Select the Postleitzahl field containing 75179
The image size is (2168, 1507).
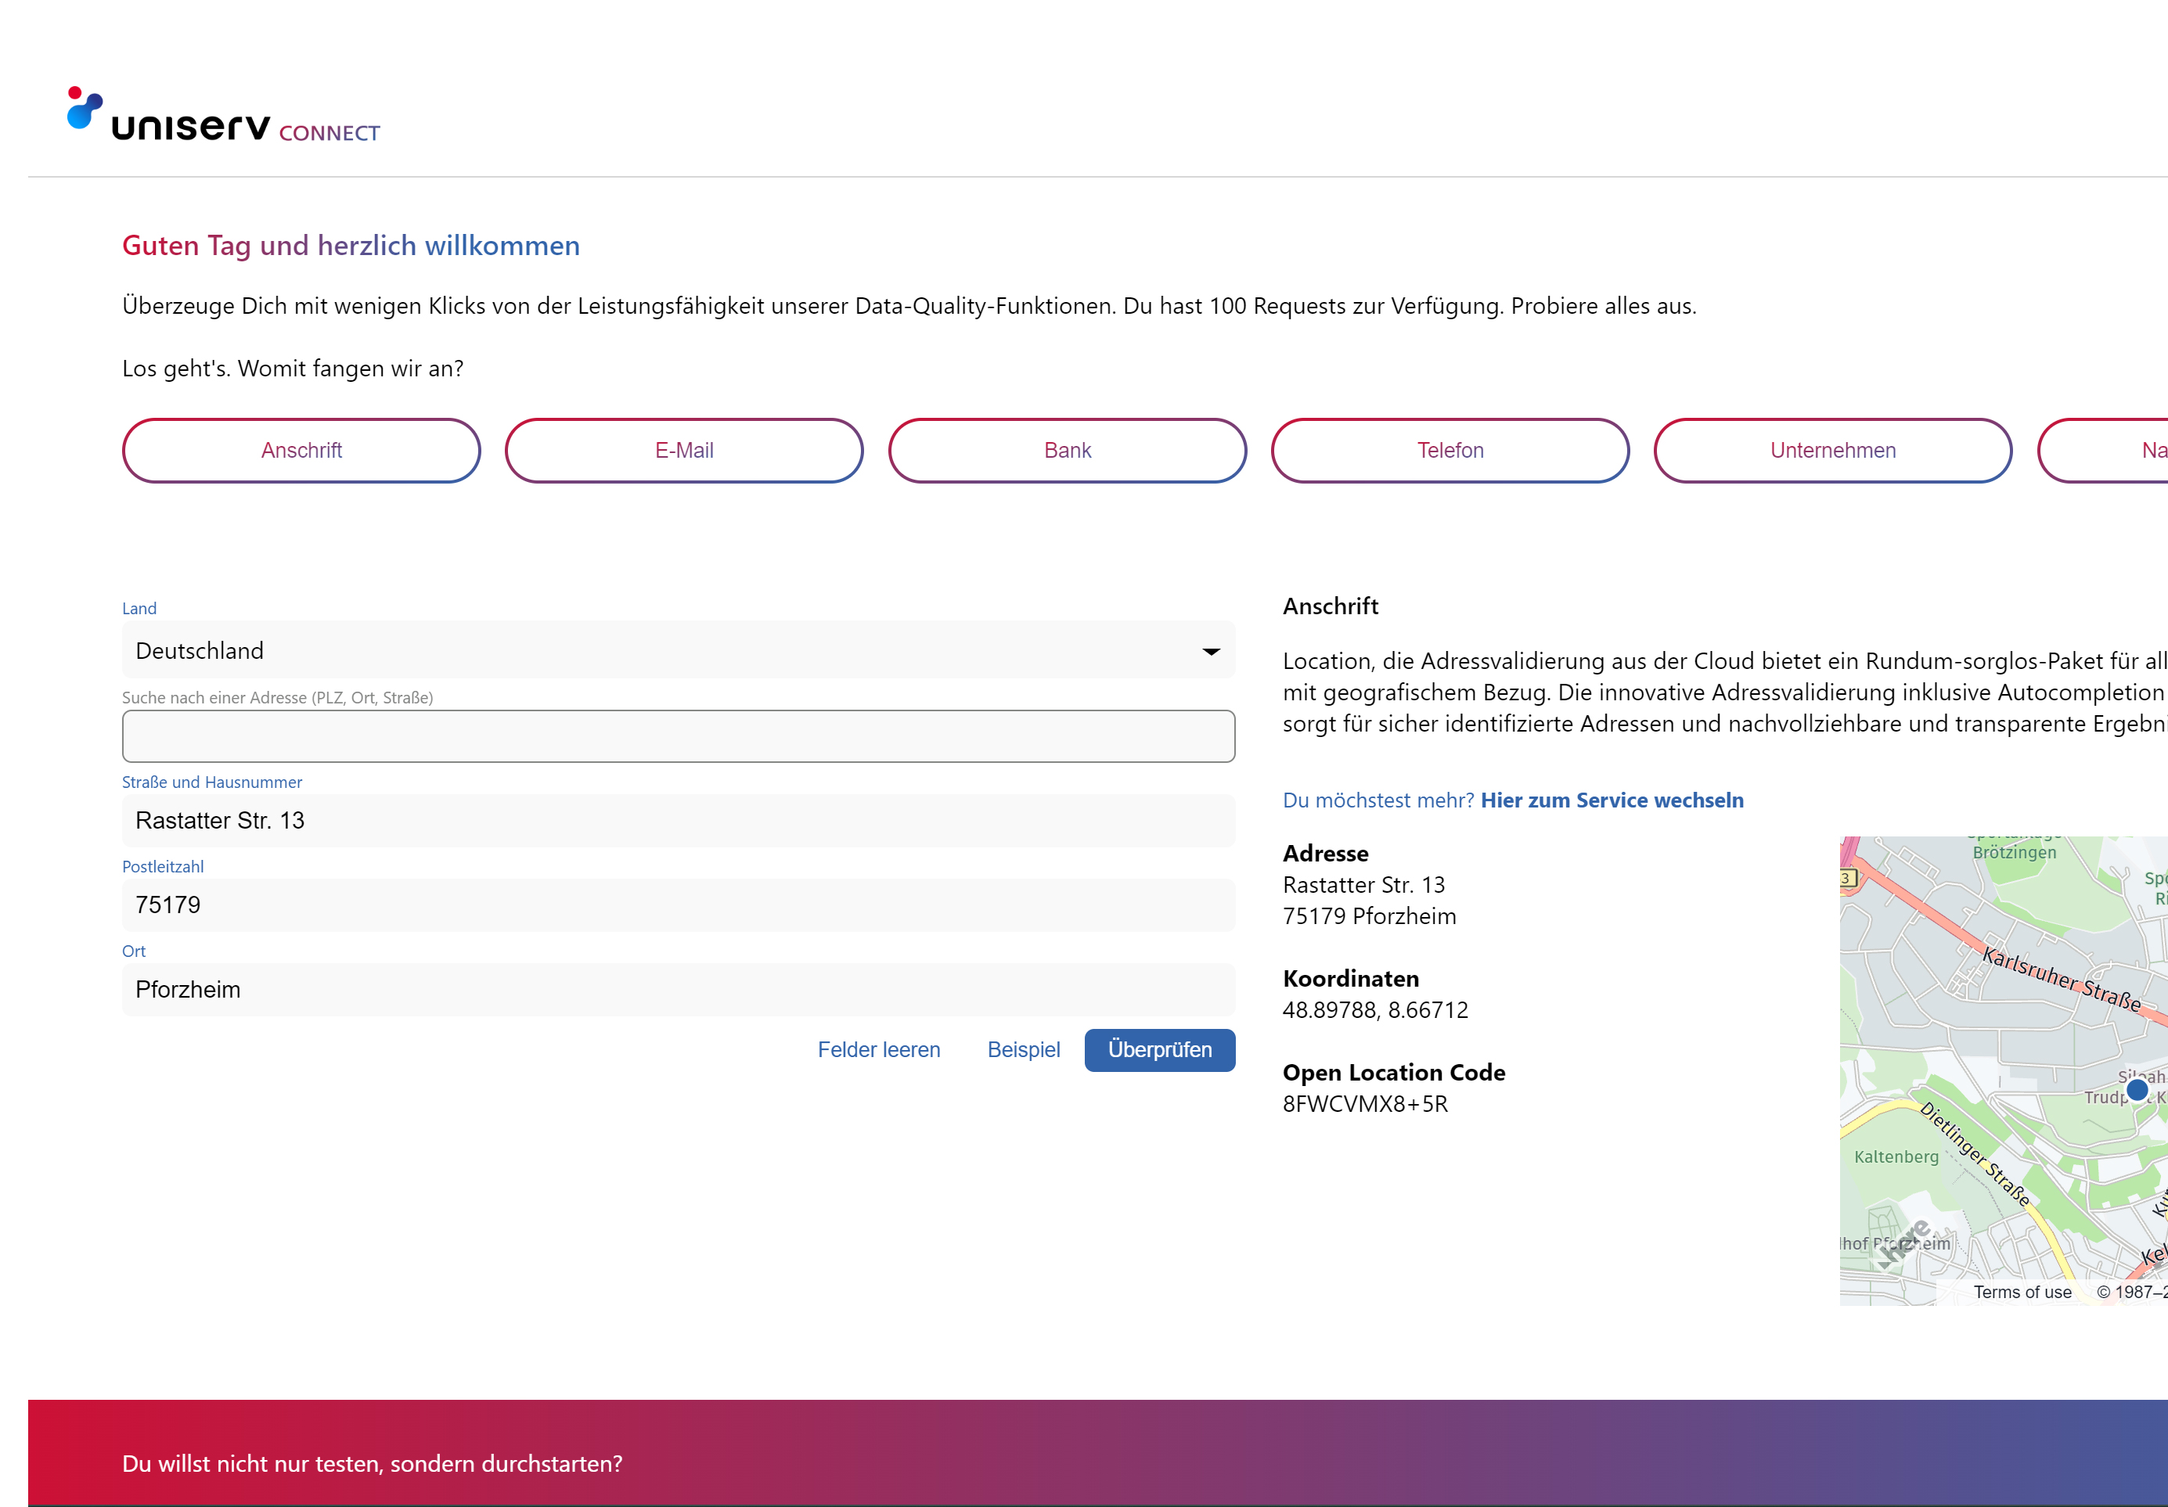pos(678,905)
